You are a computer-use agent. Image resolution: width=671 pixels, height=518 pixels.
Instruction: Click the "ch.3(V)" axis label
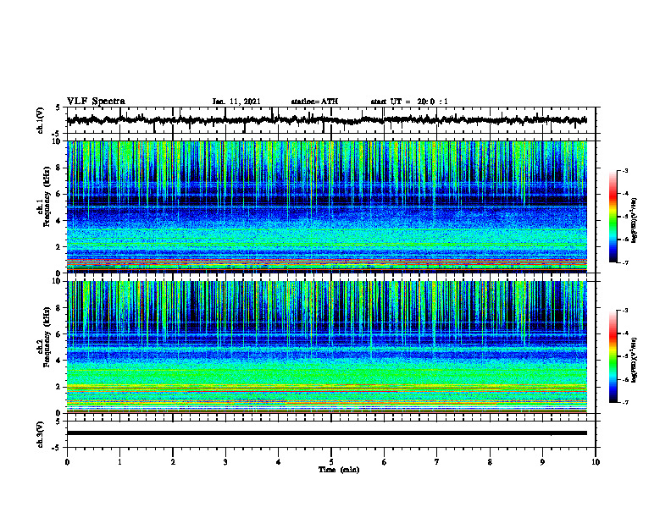(40, 434)
